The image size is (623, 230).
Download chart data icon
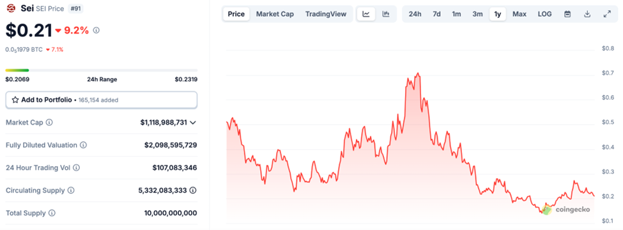pos(587,14)
